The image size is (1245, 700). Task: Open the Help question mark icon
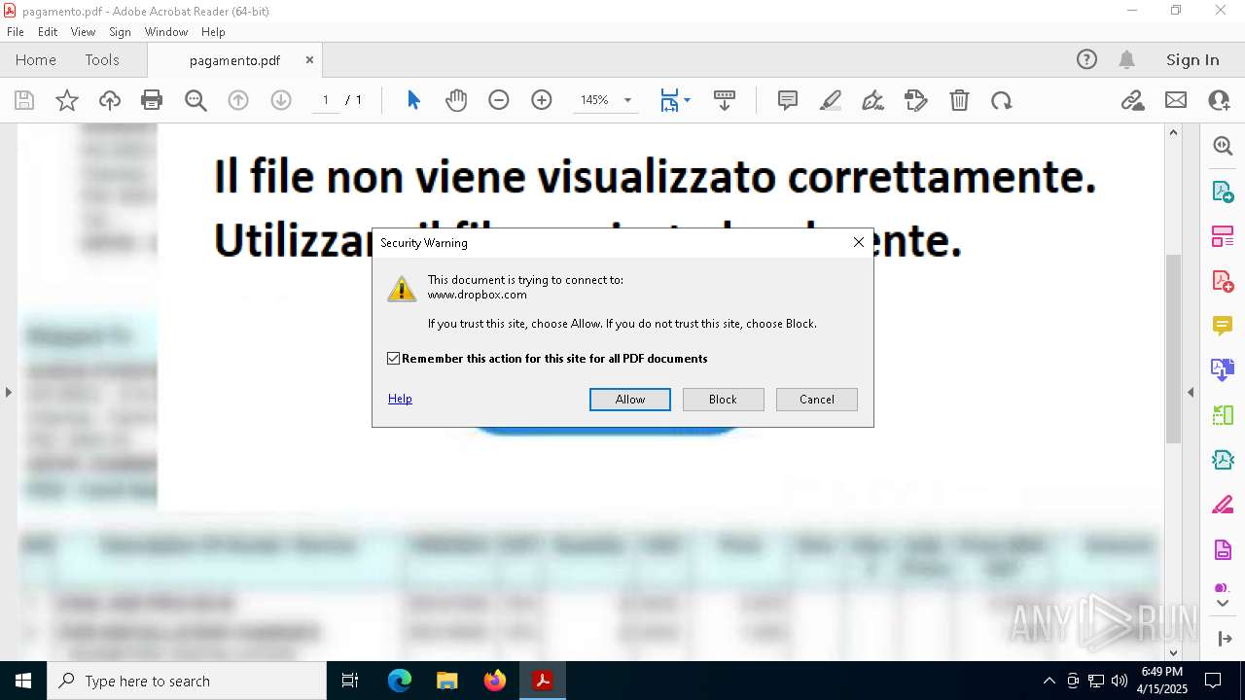point(1086,59)
